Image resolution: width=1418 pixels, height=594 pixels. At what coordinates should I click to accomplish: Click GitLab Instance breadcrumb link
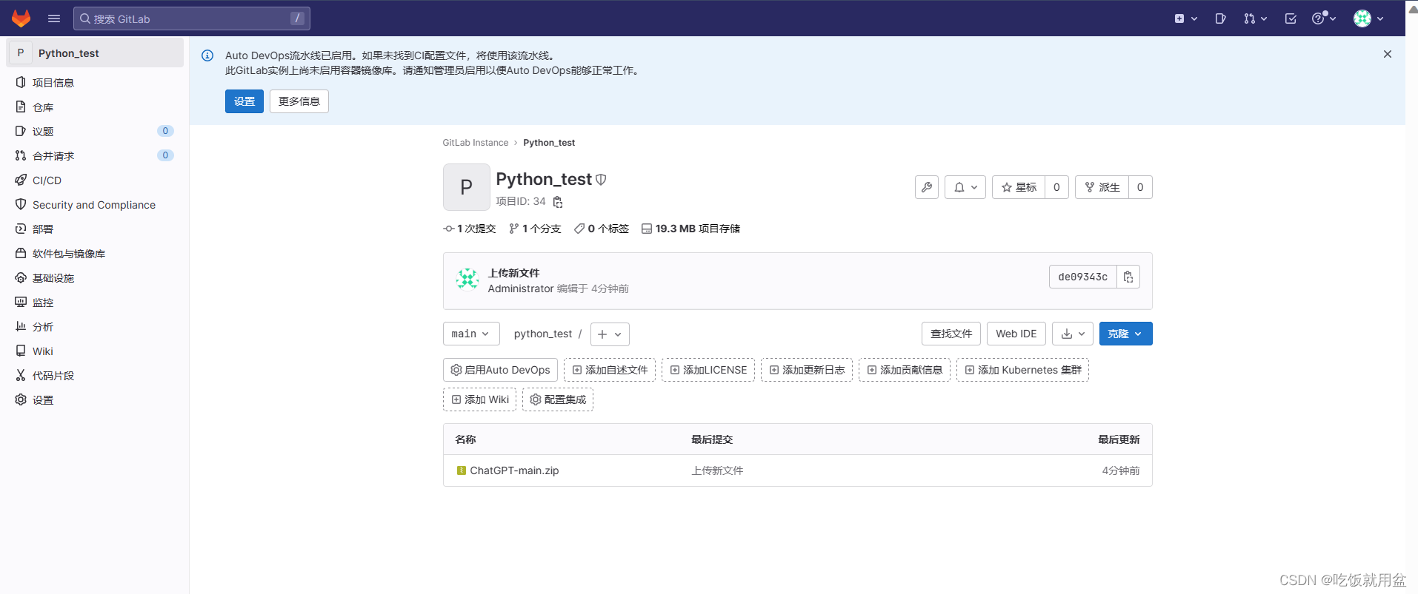coord(476,143)
